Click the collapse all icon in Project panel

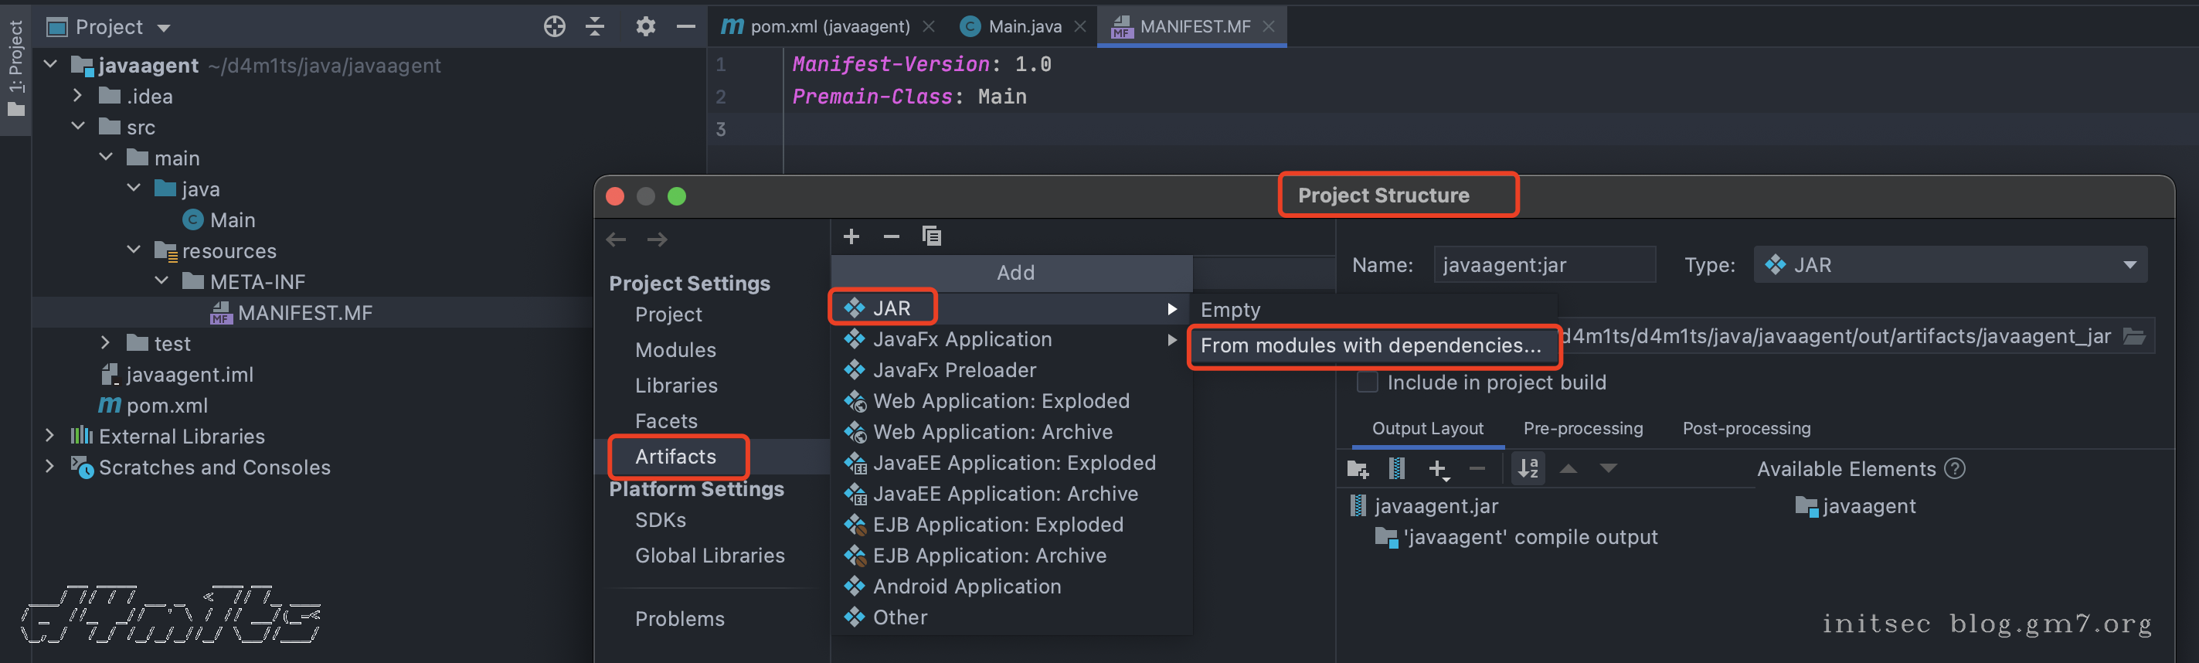pyautogui.click(x=595, y=26)
